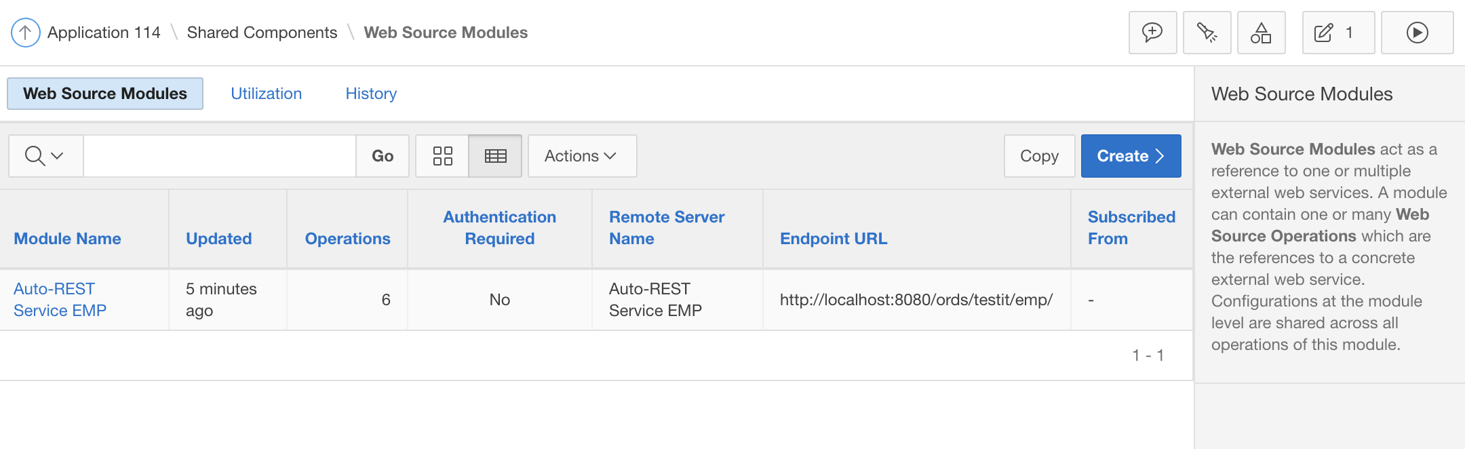Viewport: 1465px width, 449px height.
Task: Switch to the report table view
Action: click(495, 156)
